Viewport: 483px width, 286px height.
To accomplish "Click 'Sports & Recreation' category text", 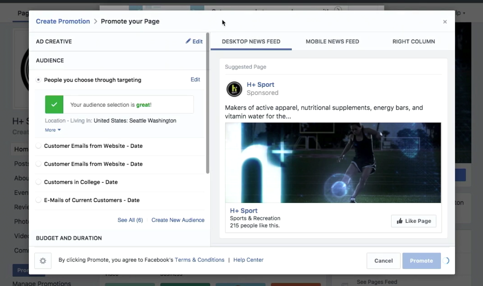I will click(255, 218).
